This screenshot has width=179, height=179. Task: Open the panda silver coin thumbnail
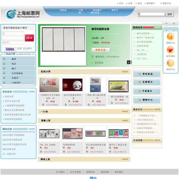point(72,85)
